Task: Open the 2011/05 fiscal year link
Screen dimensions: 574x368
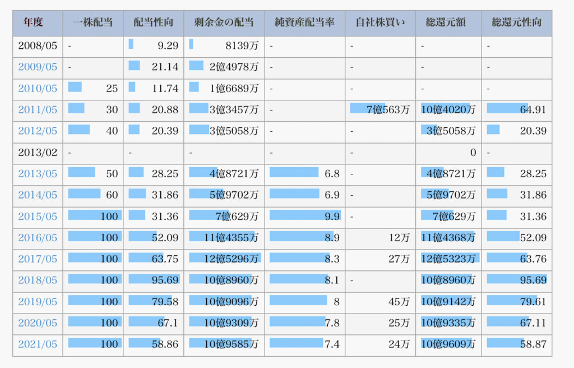Action: point(38,109)
